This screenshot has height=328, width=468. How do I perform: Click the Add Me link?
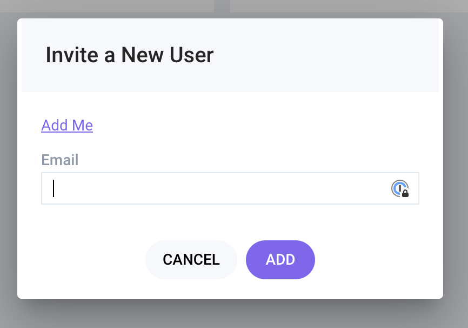click(67, 126)
